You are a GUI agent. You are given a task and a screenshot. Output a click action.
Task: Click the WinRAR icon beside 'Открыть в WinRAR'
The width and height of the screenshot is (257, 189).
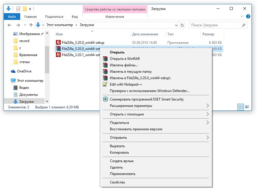(x=105, y=59)
